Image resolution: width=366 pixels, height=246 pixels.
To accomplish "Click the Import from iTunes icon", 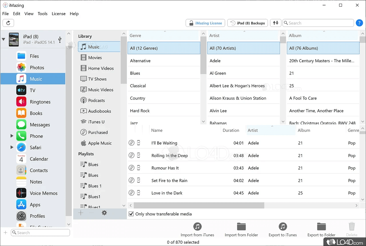I will click(x=197, y=227).
